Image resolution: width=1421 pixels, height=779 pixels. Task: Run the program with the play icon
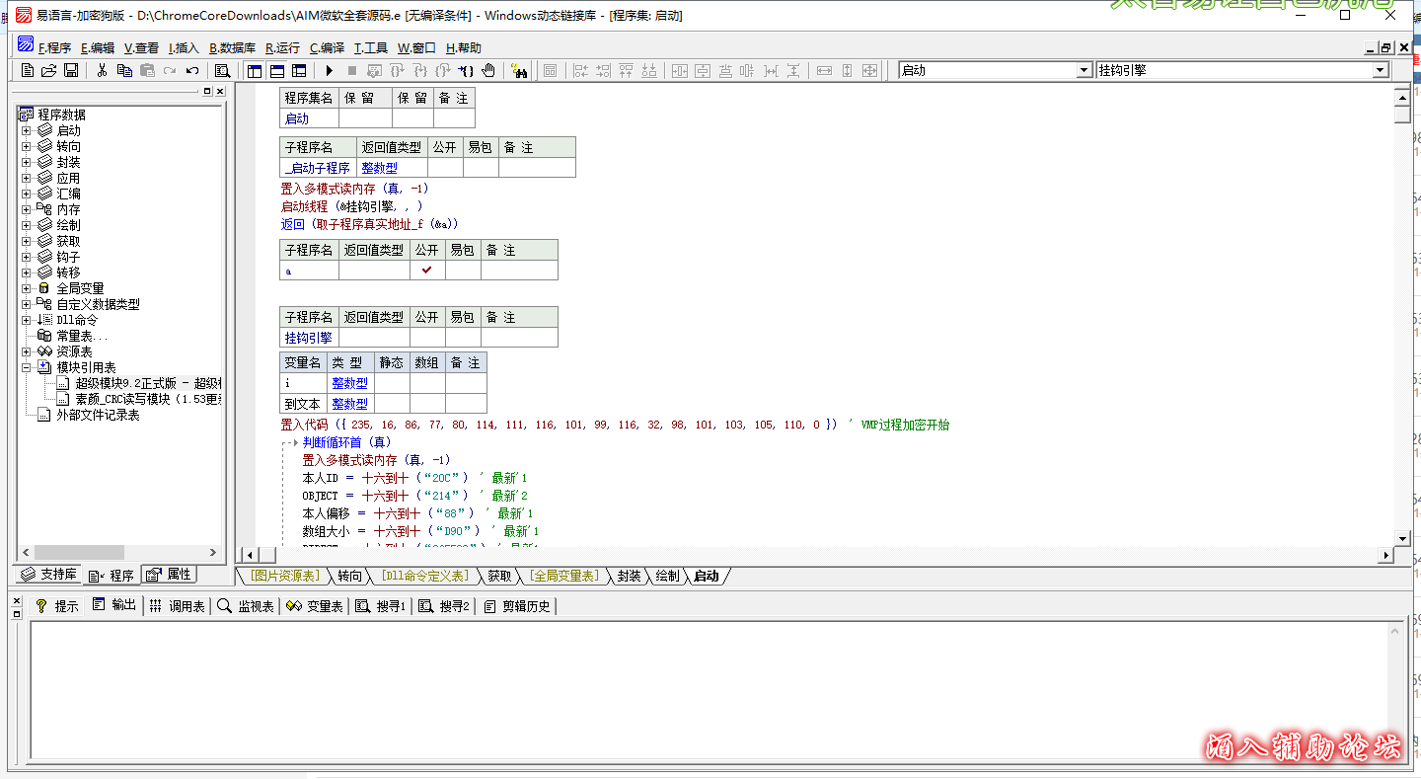click(x=328, y=70)
